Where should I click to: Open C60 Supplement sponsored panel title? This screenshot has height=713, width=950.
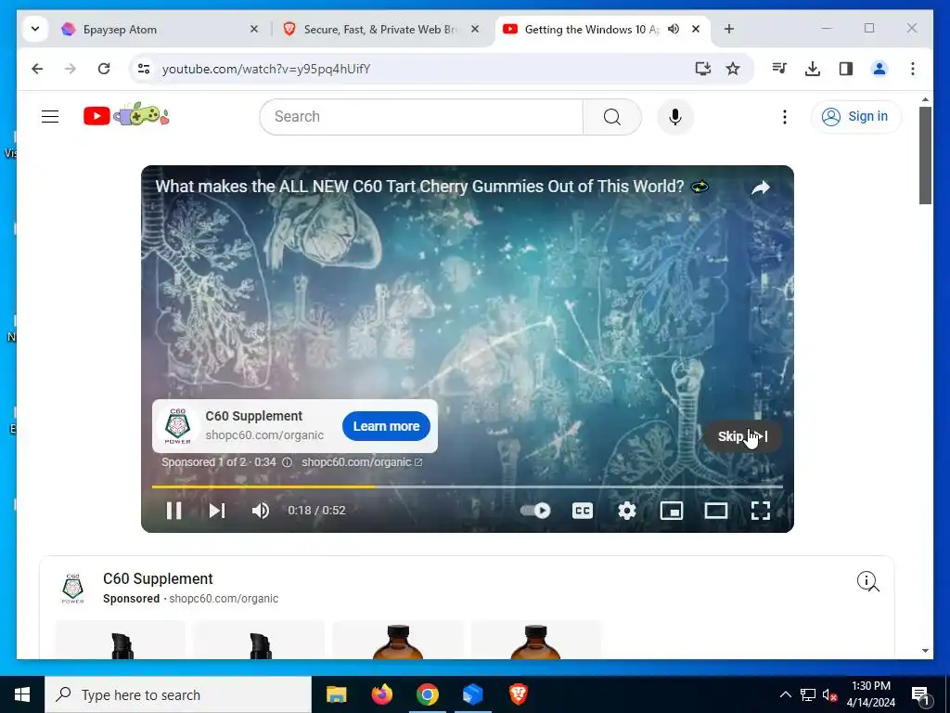click(158, 579)
